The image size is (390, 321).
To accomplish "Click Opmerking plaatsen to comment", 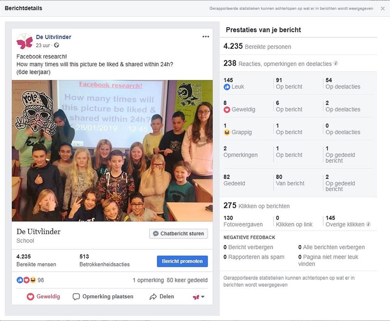I will pyautogui.click(x=103, y=296).
